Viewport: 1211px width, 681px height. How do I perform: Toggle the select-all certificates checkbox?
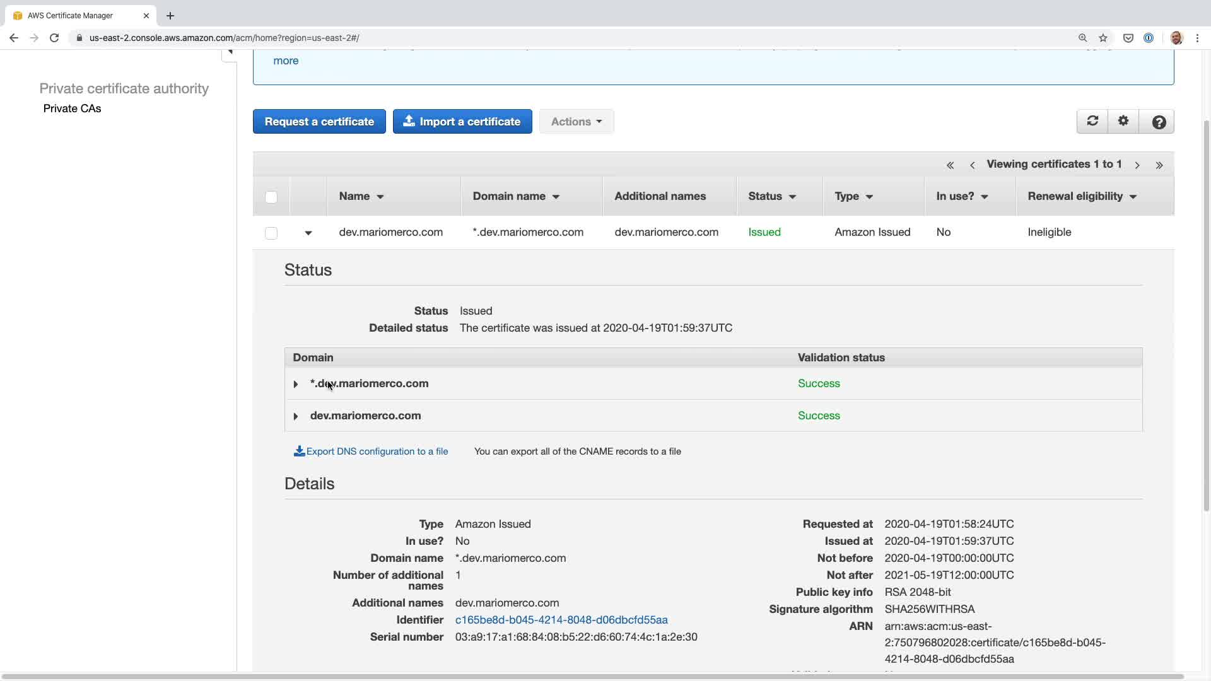271,197
